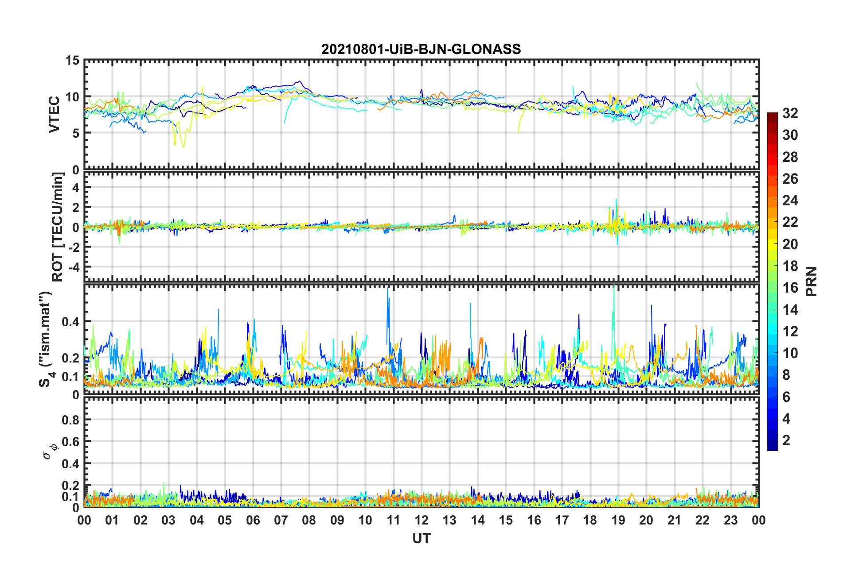Click the PRN colorbar tick label 2
The image size is (843, 563).
point(786,440)
